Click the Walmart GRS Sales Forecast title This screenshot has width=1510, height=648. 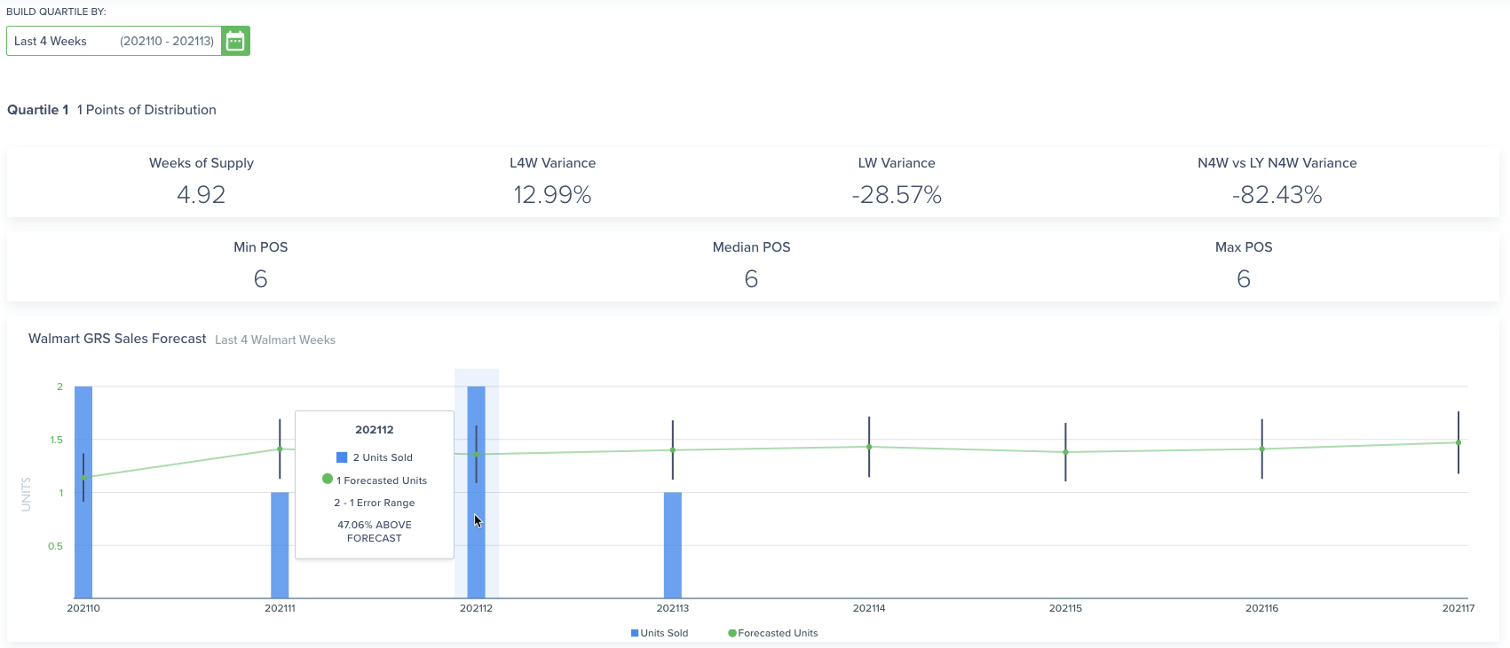coord(117,339)
